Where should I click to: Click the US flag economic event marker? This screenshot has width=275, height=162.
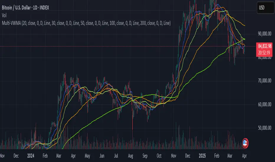[245, 143]
